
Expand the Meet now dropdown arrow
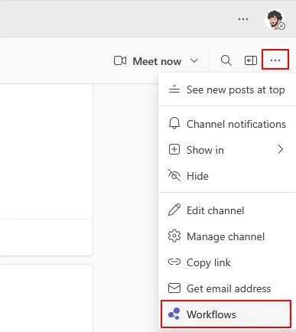(194, 60)
